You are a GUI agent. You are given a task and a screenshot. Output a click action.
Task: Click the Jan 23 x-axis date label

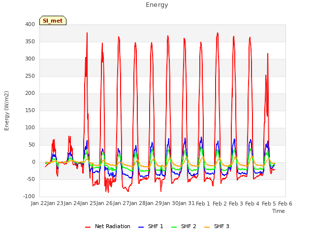pyautogui.click(x=56, y=204)
